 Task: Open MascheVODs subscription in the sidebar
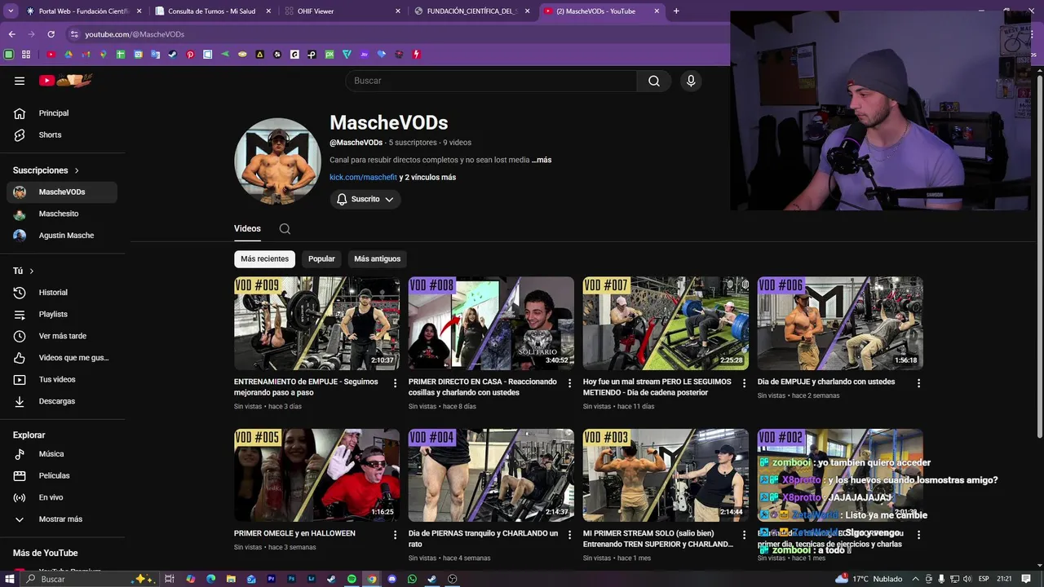click(62, 192)
